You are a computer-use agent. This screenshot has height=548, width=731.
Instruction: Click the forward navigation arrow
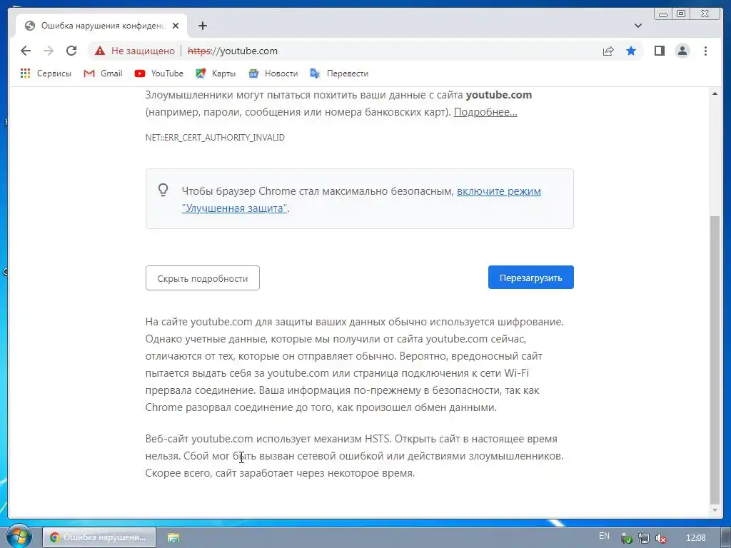tap(49, 51)
